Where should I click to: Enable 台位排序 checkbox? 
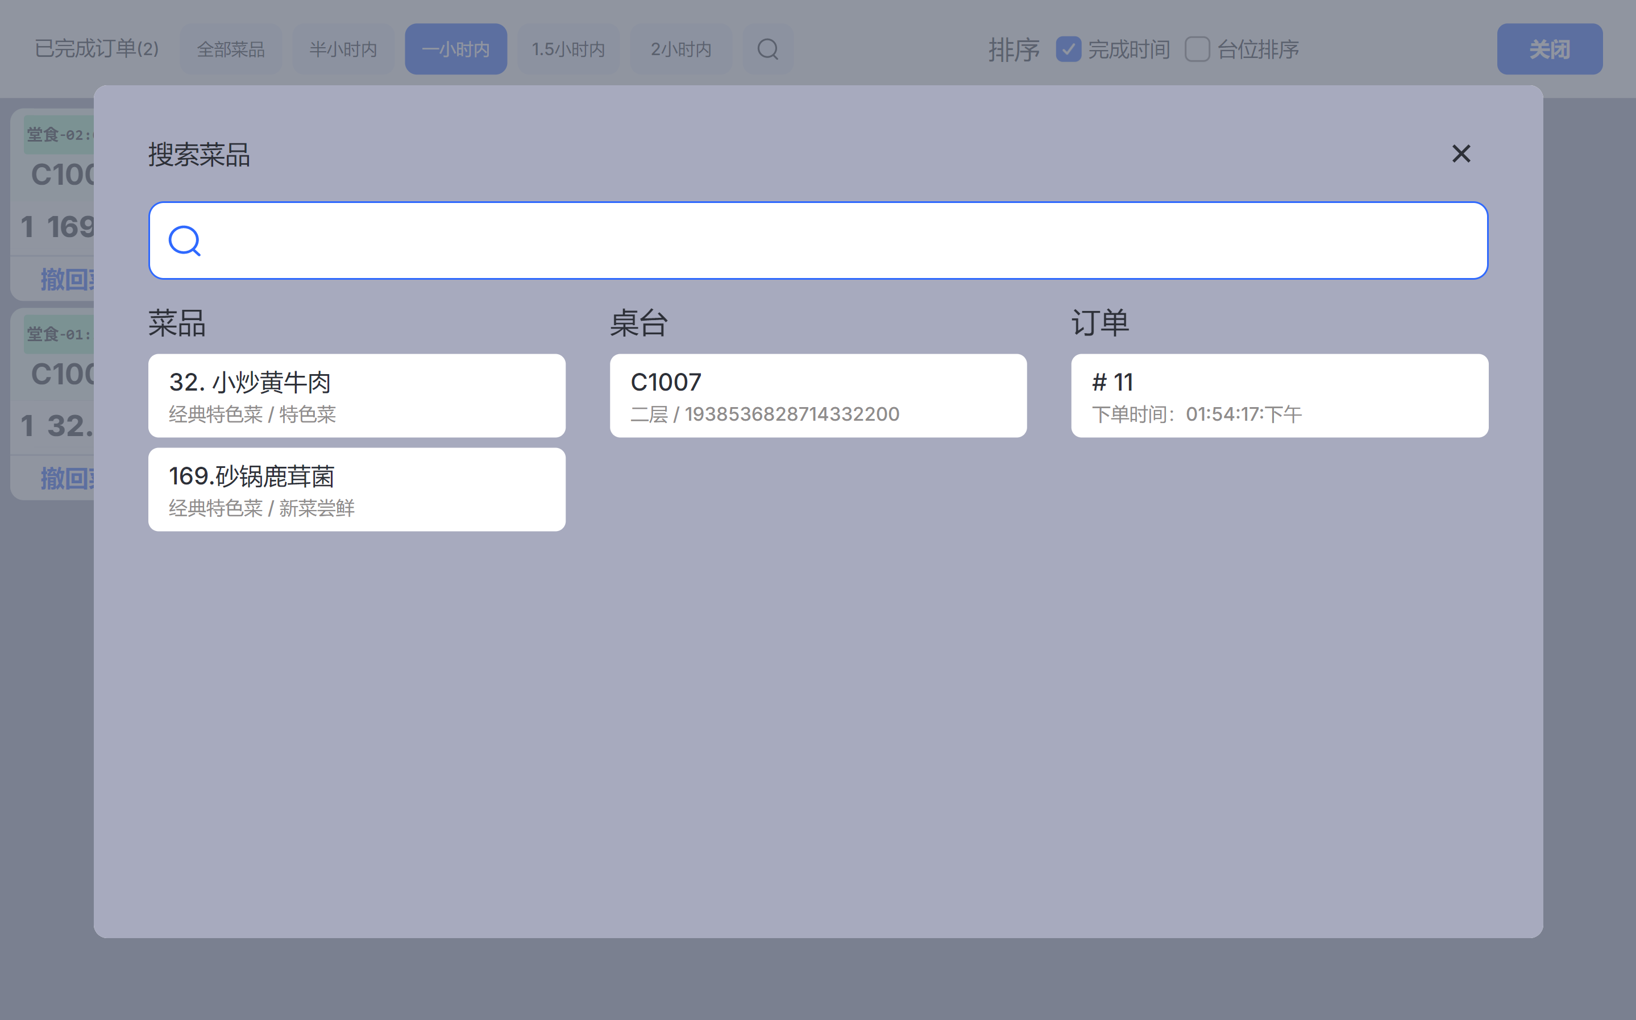click(x=1197, y=49)
